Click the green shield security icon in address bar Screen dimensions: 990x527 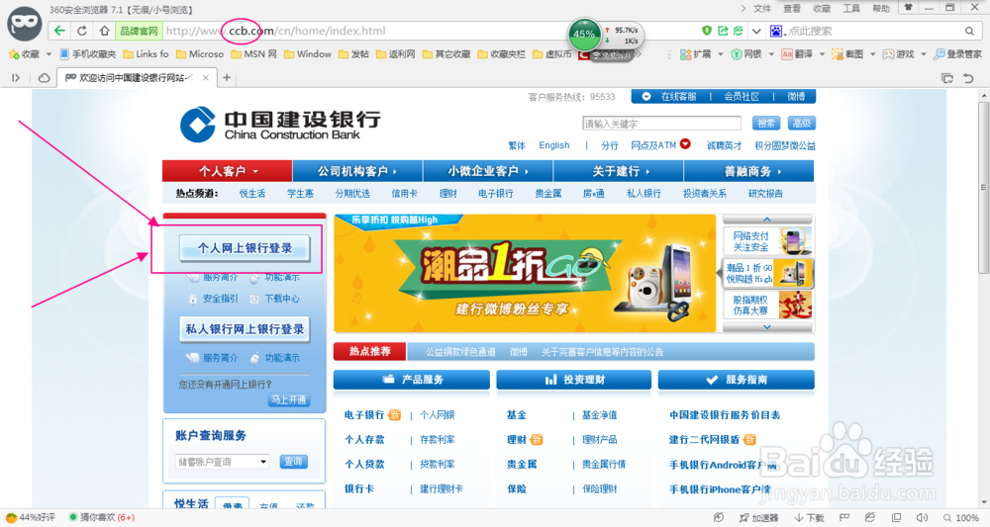707,31
